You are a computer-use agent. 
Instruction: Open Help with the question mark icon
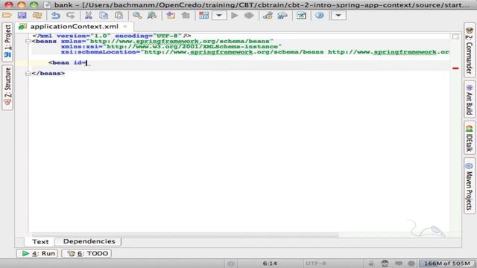coord(320,15)
